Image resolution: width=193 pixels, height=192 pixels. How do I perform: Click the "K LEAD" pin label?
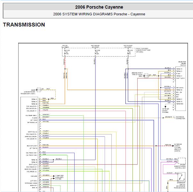point(35,118)
